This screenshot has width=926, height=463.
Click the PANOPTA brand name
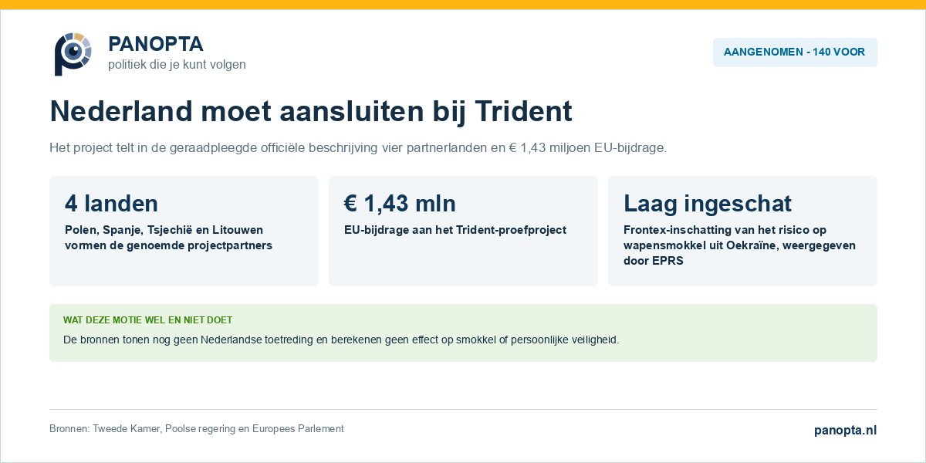156,44
